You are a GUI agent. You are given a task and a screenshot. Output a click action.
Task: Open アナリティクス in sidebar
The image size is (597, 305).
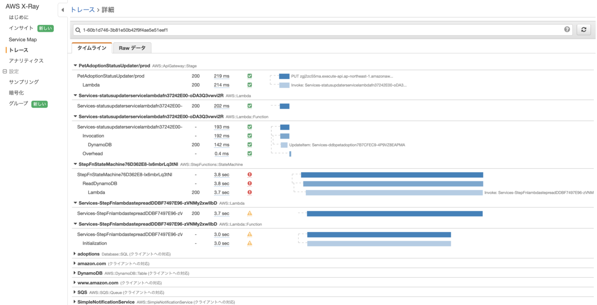[26, 61]
